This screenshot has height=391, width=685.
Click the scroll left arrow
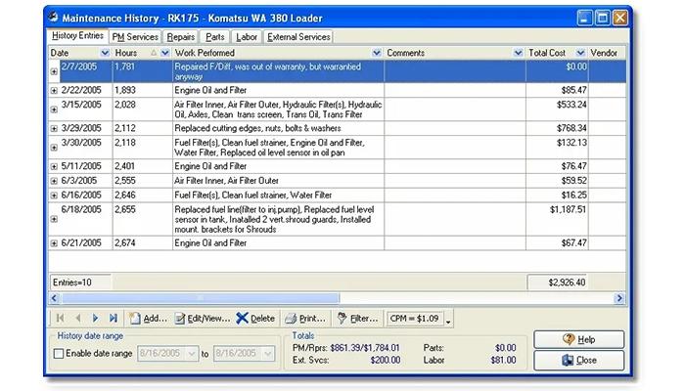pyautogui.click(x=54, y=298)
